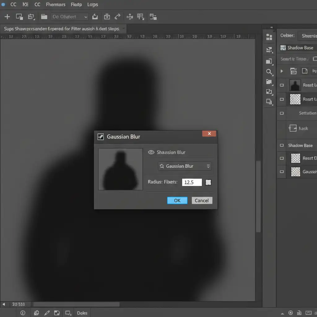Click the horizontal scrollbar below the canvas
The image size is (317, 317).
click(x=76, y=304)
